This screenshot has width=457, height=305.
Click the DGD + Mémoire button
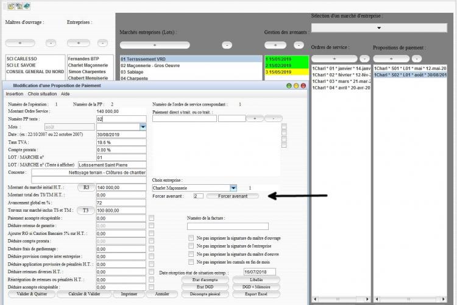pyautogui.click(x=256, y=287)
